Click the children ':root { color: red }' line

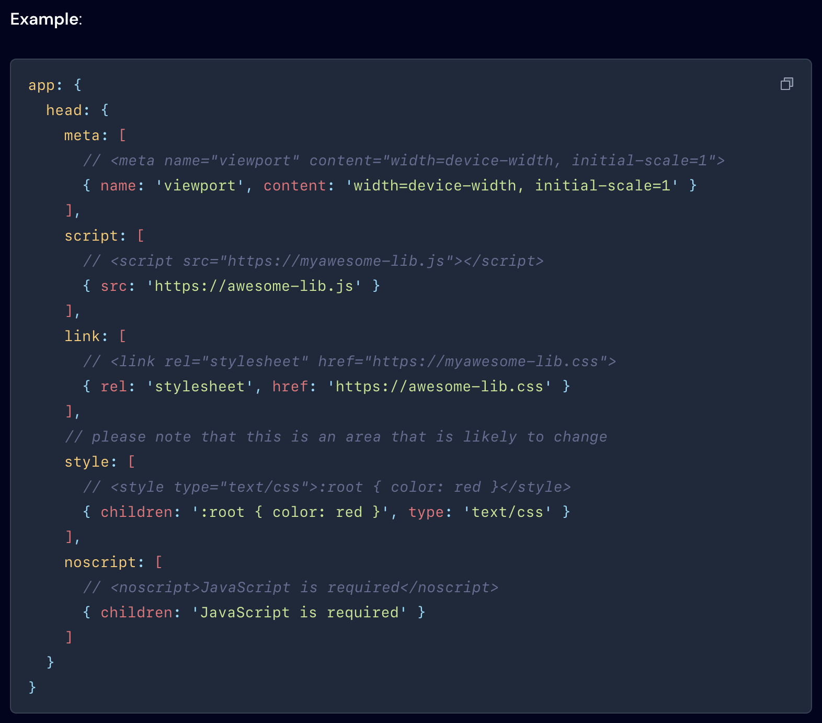(x=326, y=512)
